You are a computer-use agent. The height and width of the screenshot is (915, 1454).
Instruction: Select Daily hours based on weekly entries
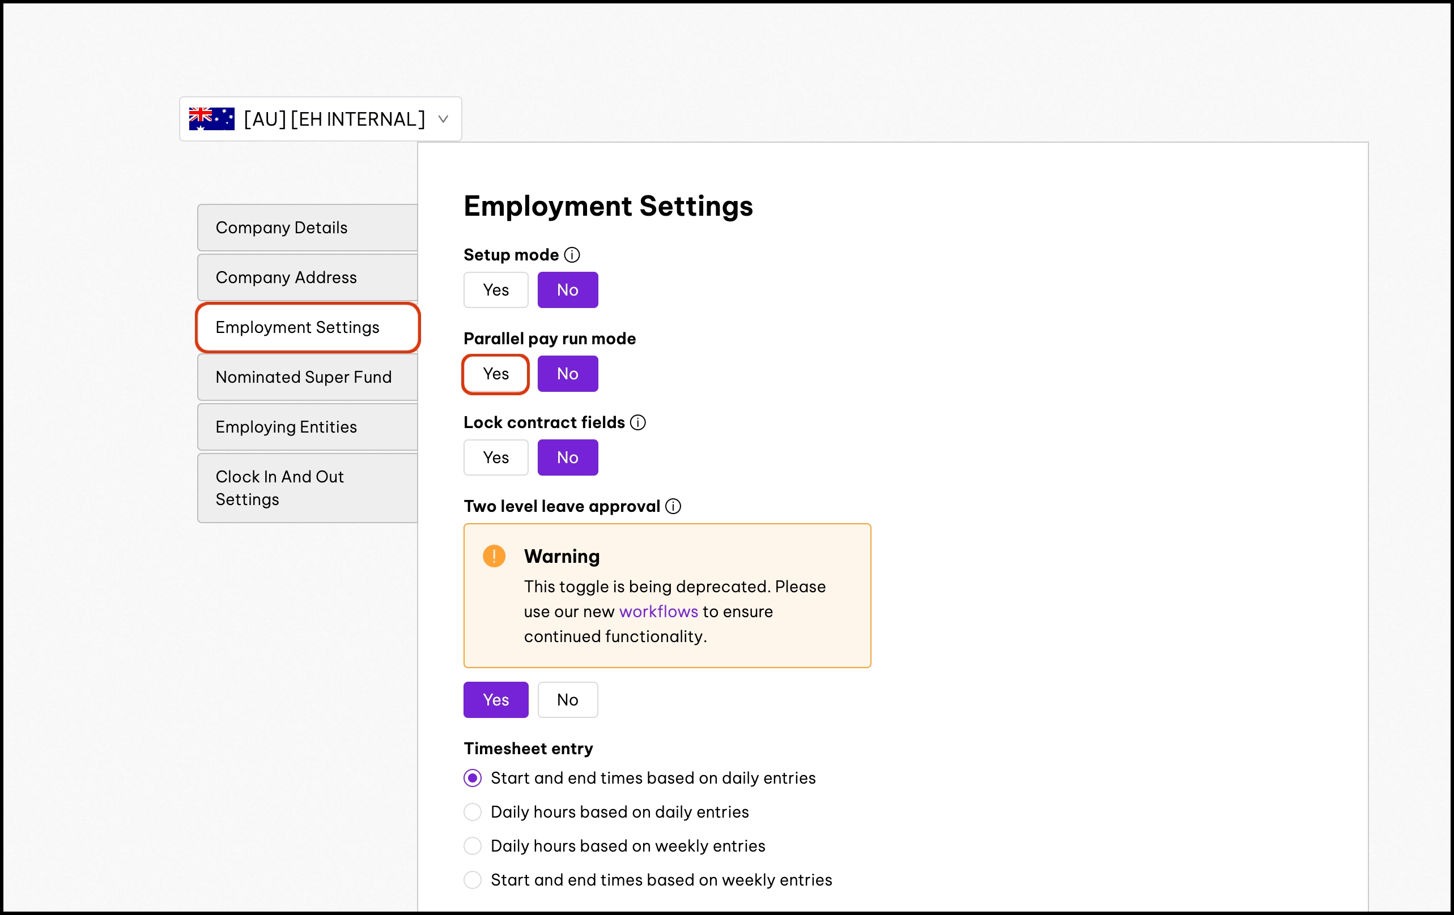pos(473,846)
